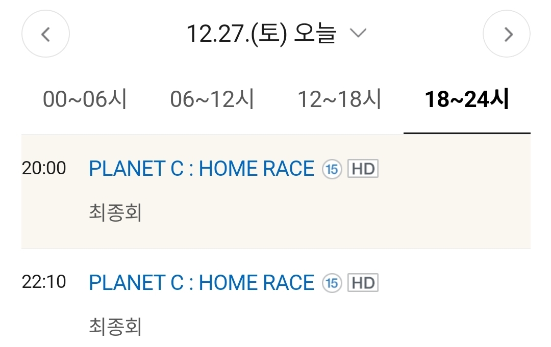Go to next day with right arrow

507,34
